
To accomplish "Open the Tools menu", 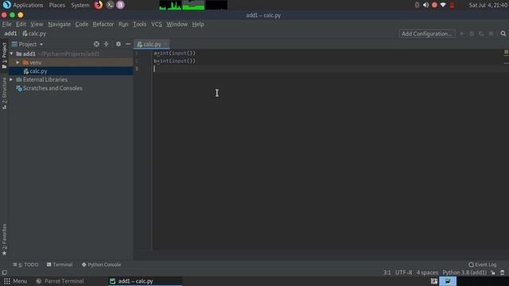I will [x=140, y=25].
